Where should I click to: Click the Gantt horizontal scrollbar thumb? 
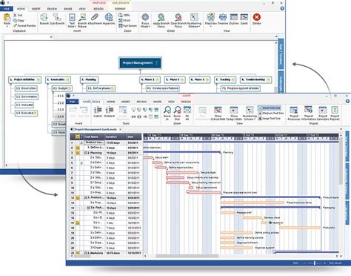(x=187, y=256)
